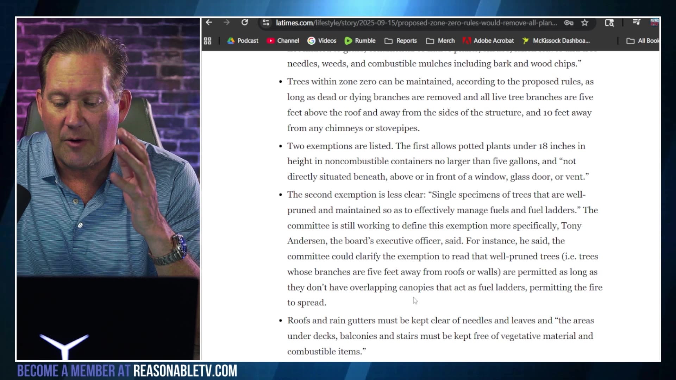Image resolution: width=676 pixels, height=380 pixels.
Task: Expand the Reports bookmark folder
Action: 401,41
